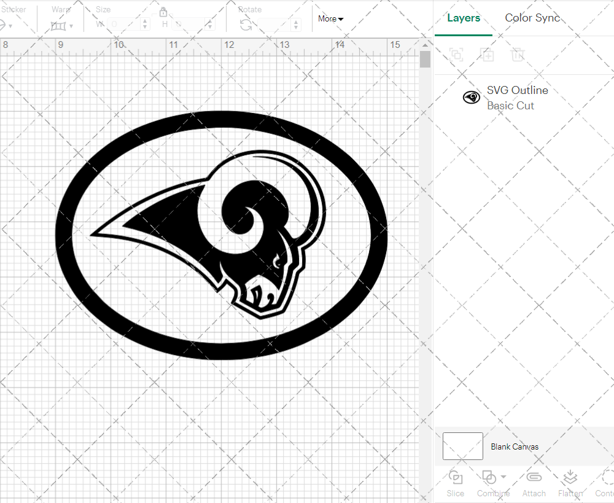Click the Slice tool icon

pyautogui.click(x=456, y=478)
